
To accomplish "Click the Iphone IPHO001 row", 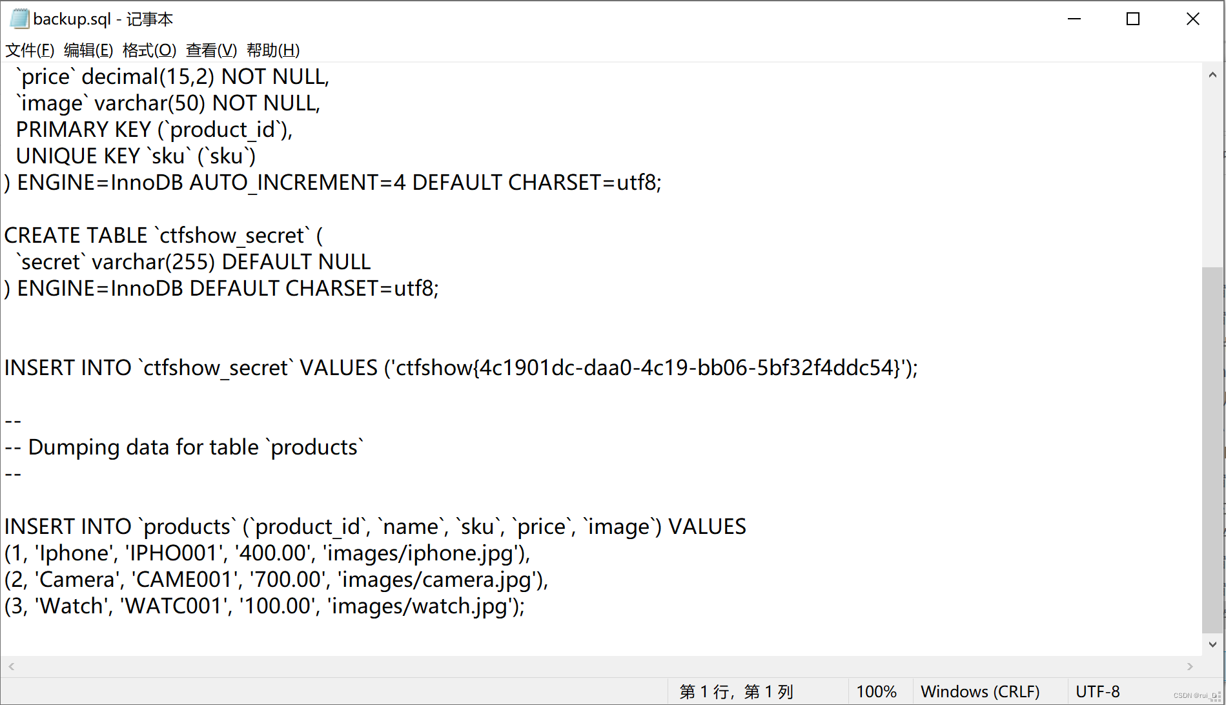I will point(267,553).
